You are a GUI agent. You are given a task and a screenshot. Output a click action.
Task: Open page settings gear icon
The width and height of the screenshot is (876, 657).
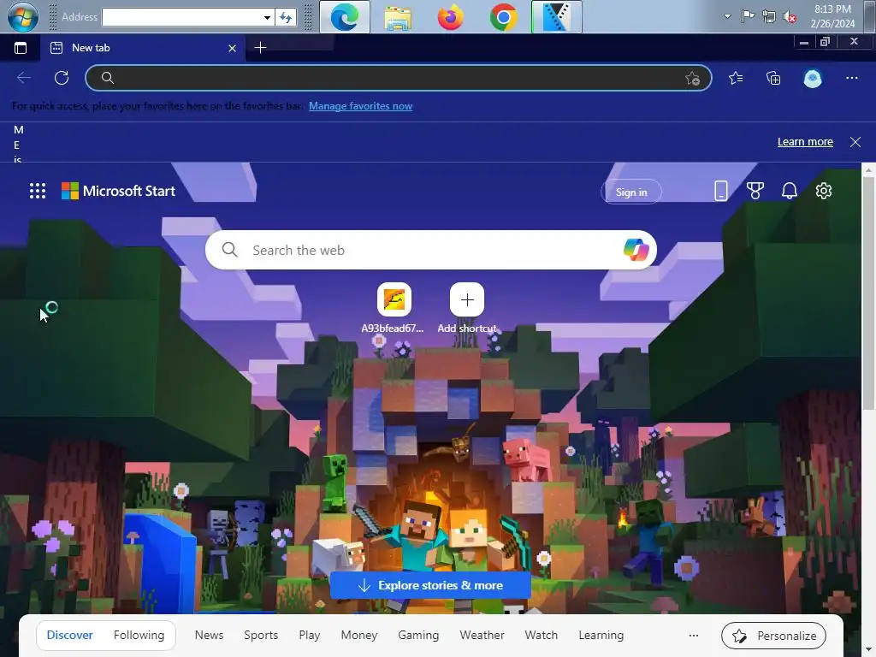click(x=824, y=191)
